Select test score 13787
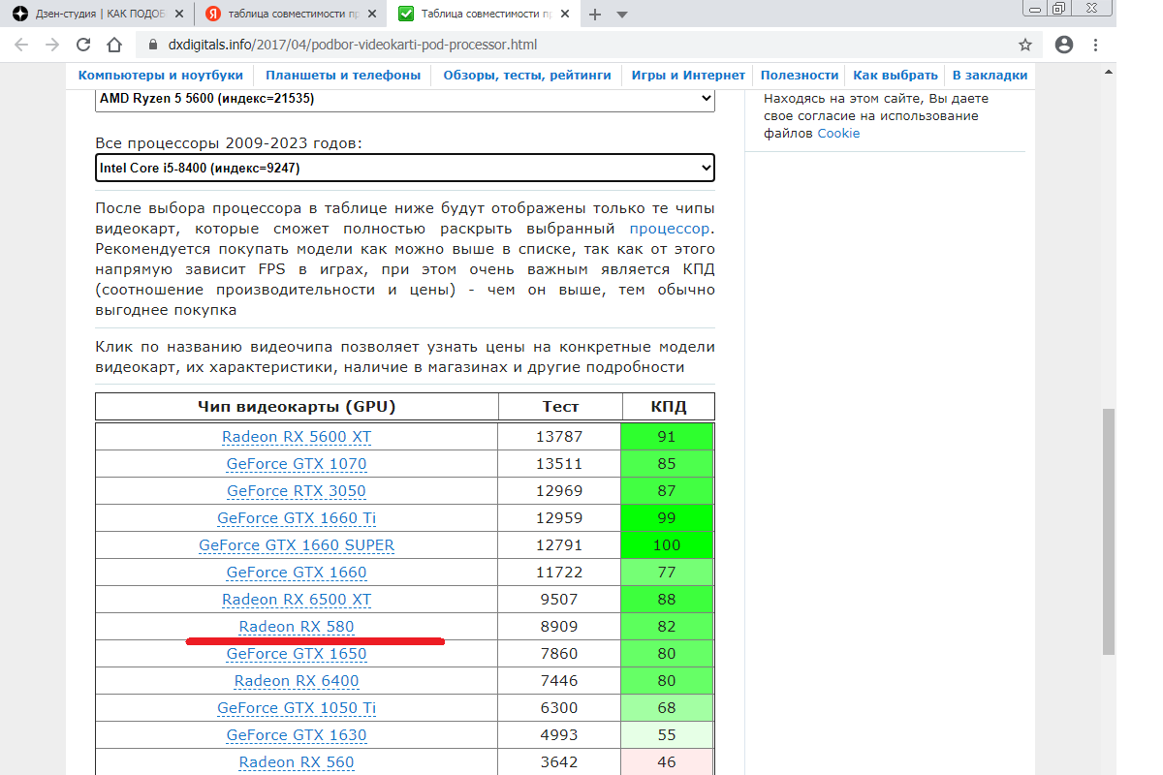This screenshot has width=1163, height=775. [559, 437]
